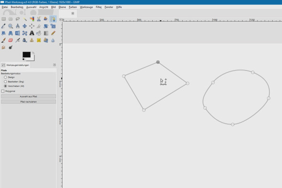The height and width of the screenshot is (188, 282).
Task: Select the Crop tool
Action: pyautogui.click(x=39, y=26)
